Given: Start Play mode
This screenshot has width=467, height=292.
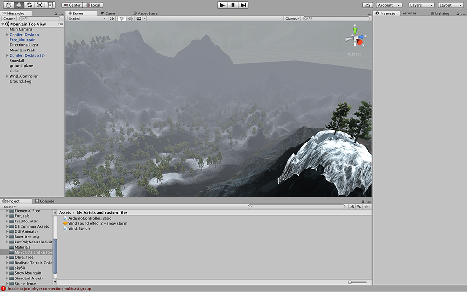Looking at the screenshot, I should tap(222, 5).
